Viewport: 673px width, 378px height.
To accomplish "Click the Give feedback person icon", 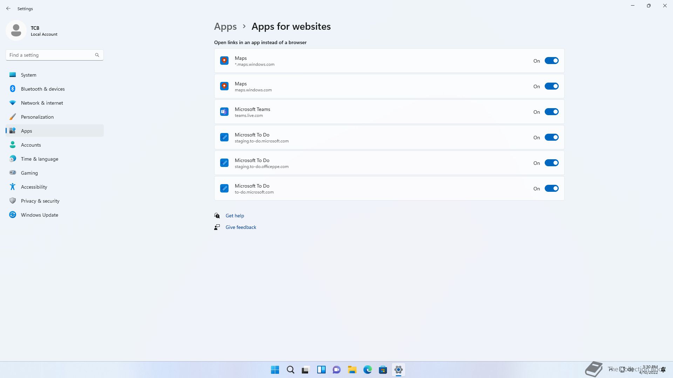I will pyautogui.click(x=217, y=227).
